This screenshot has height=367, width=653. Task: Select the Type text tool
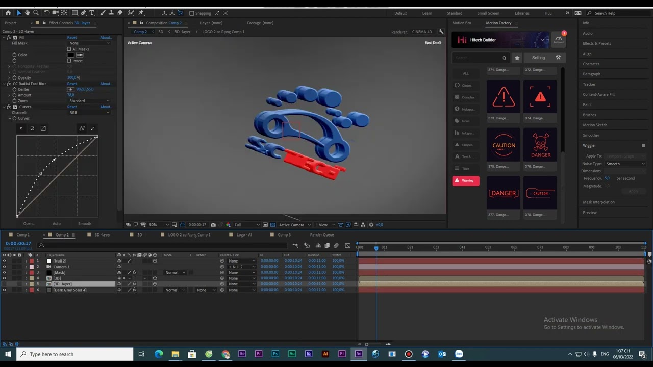(x=92, y=13)
